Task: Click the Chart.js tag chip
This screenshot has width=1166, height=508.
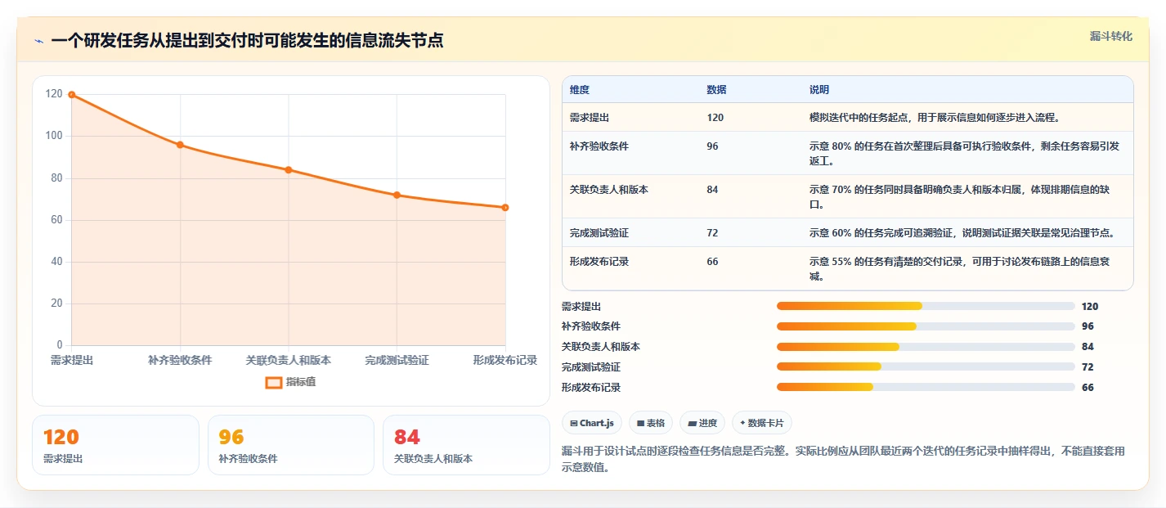Action: [592, 423]
